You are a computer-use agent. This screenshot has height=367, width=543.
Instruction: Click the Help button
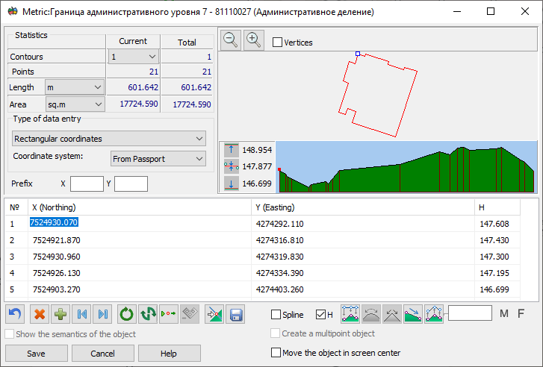(169, 354)
